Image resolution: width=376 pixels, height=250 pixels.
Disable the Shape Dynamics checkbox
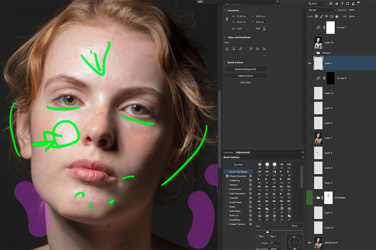(227, 176)
